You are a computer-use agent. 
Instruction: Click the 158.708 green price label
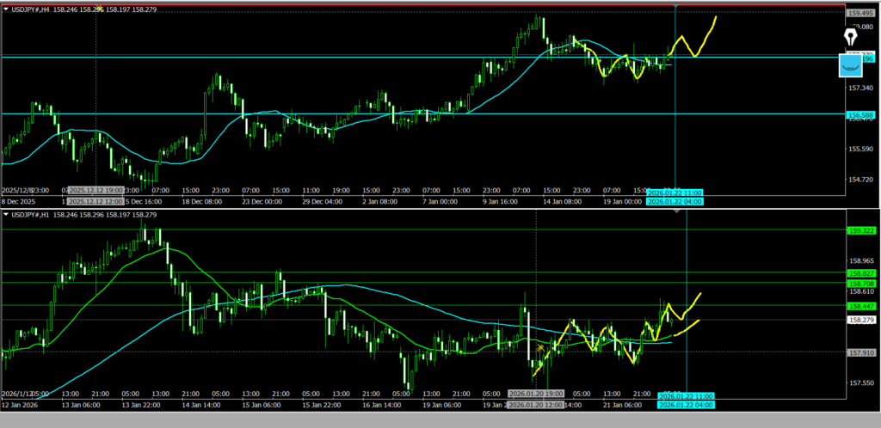click(862, 283)
